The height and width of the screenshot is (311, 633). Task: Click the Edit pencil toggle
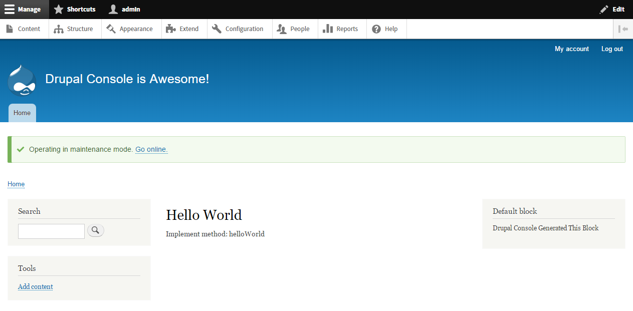[x=612, y=9]
